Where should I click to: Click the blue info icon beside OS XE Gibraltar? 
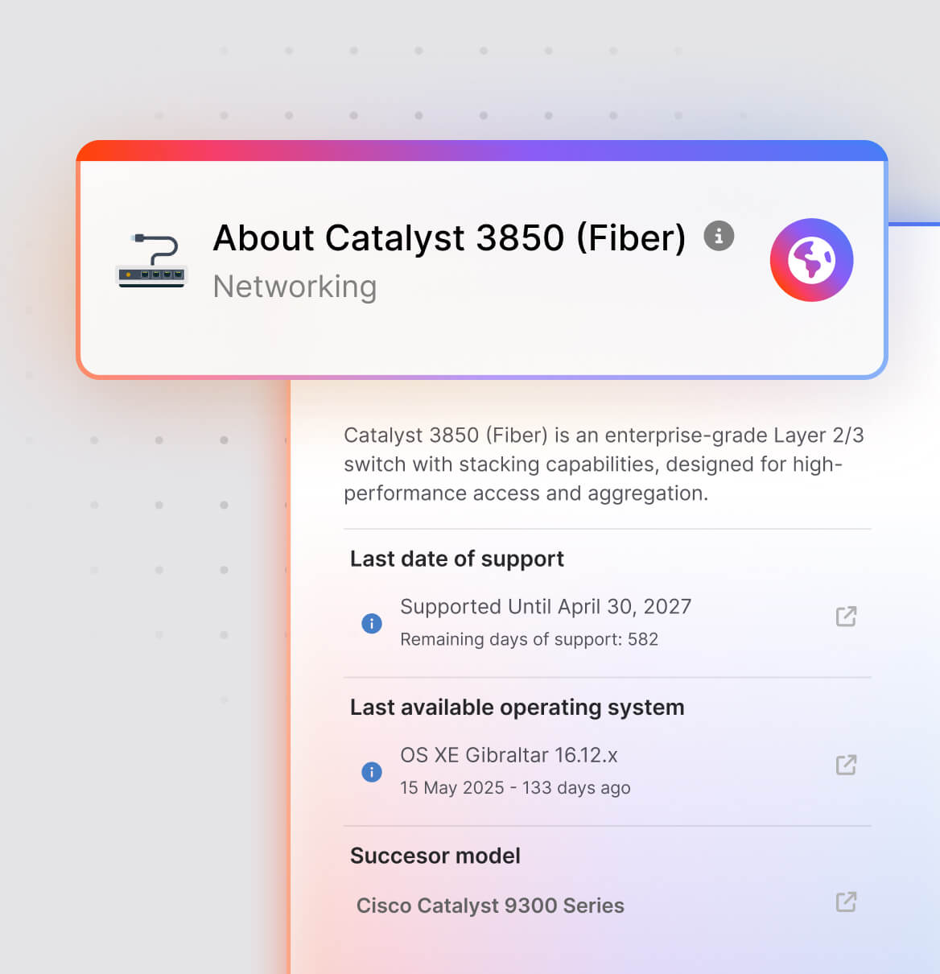tap(372, 772)
